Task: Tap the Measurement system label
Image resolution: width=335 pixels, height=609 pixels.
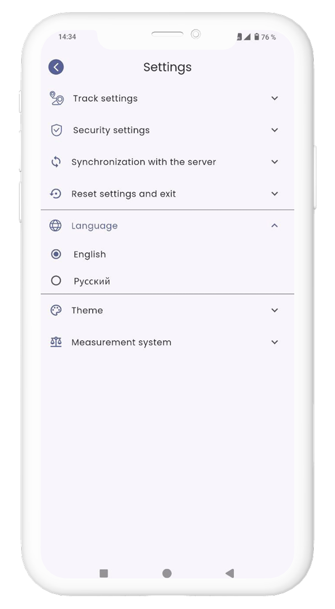Action: (121, 342)
